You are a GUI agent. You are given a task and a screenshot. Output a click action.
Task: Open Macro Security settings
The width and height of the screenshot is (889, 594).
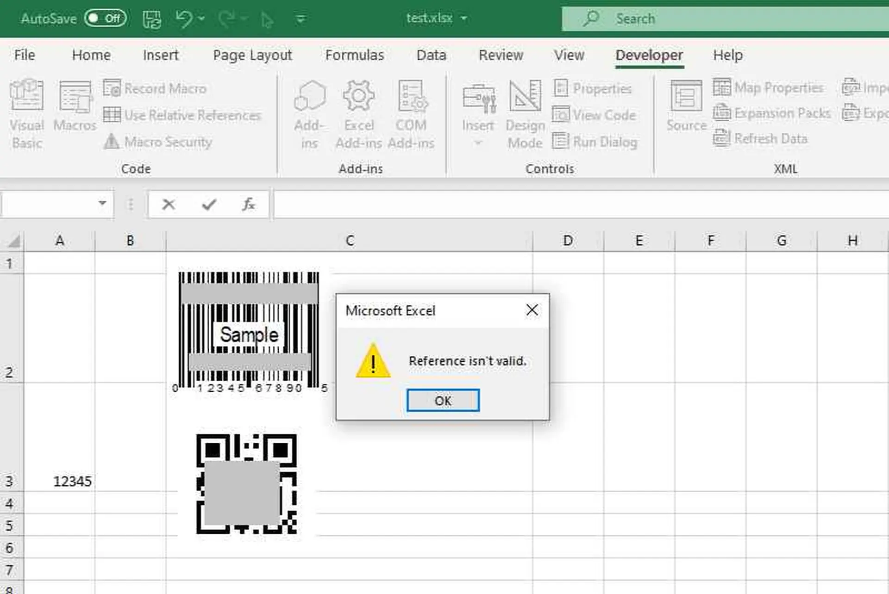[x=157, y=142]
